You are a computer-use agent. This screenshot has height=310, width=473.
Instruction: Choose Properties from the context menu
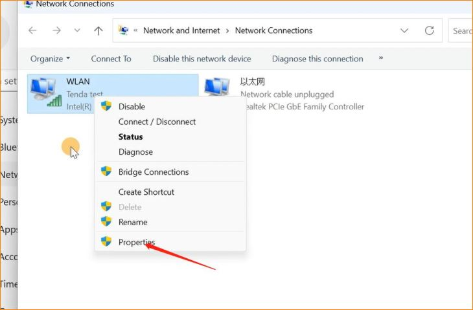pos(137,242)
